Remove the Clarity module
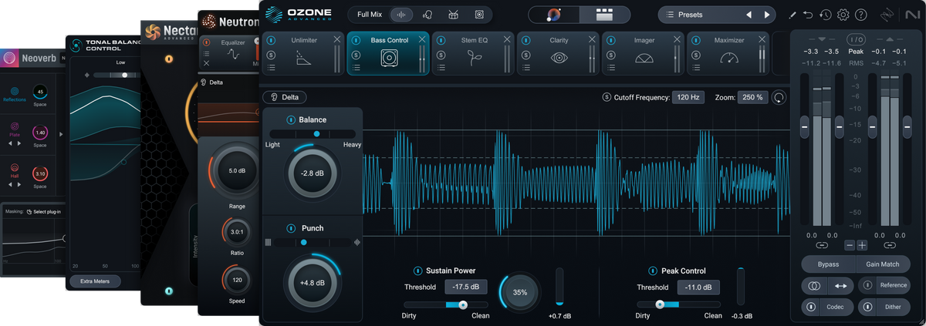The width and height of the screenshot is (926, 326). tap(592, 39)
